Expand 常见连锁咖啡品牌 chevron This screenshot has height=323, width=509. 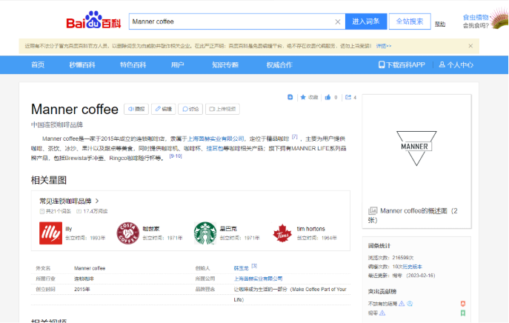(97, 201)
